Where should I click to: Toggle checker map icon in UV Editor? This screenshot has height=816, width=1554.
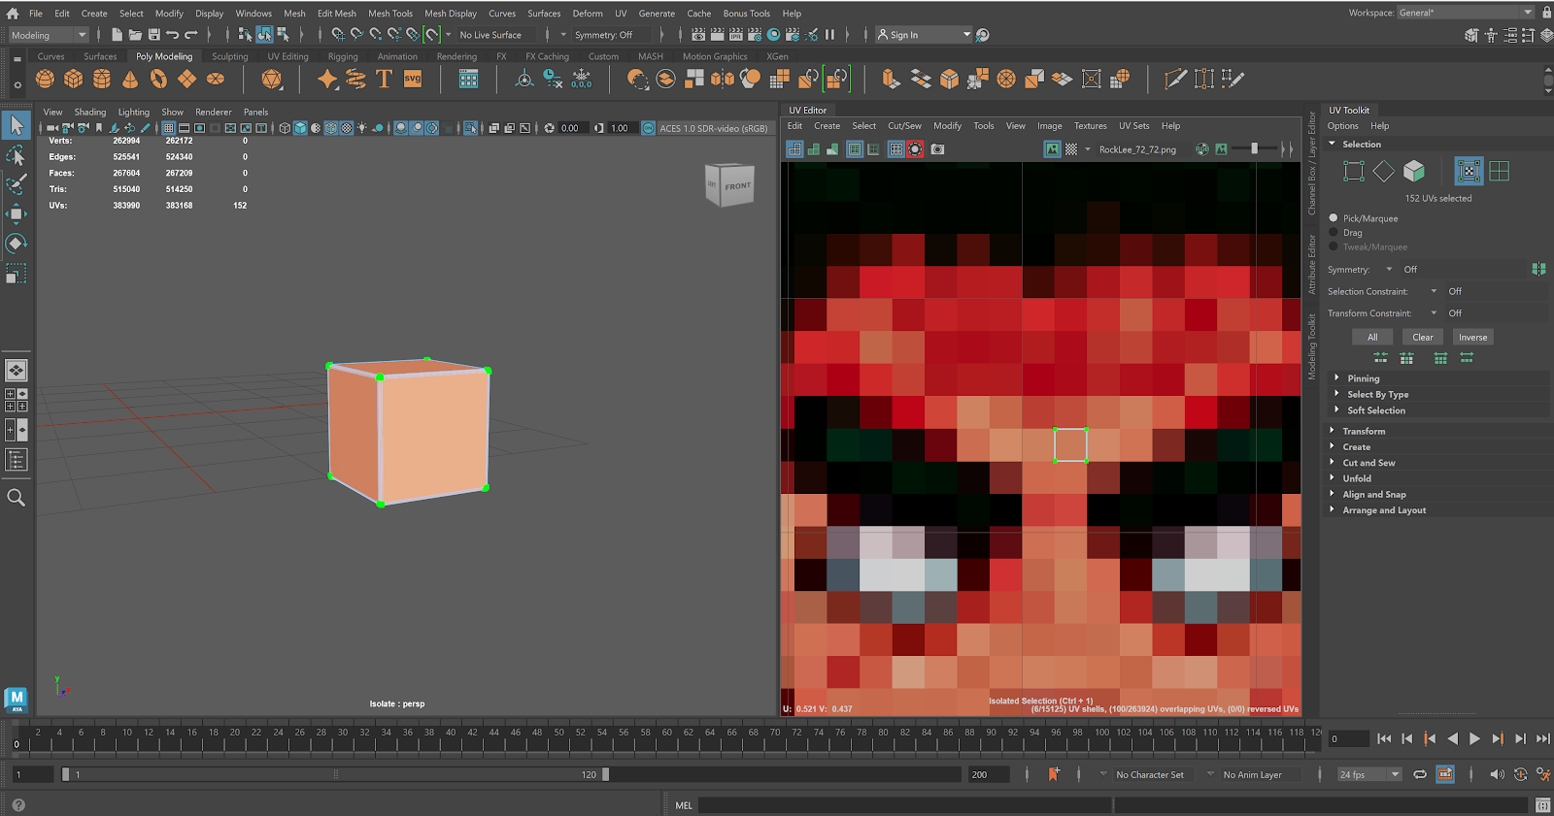[1071, 149]
